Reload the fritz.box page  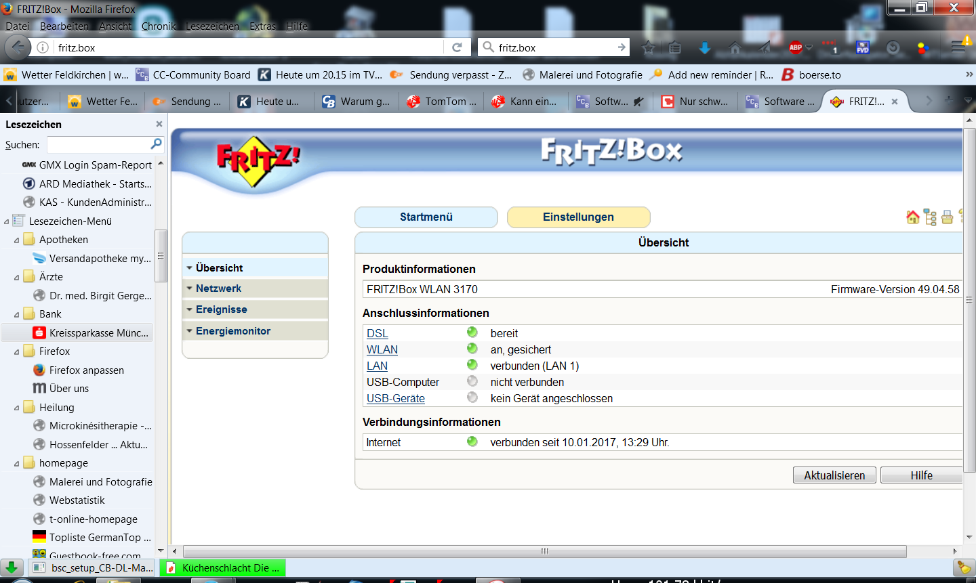pos(457,47)
